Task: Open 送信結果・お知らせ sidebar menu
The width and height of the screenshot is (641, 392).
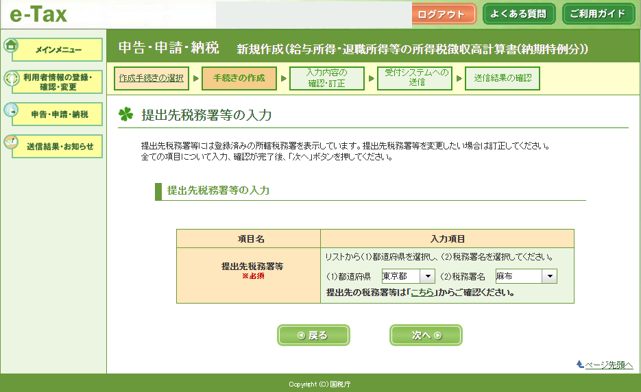Action: tap(57, 147)
